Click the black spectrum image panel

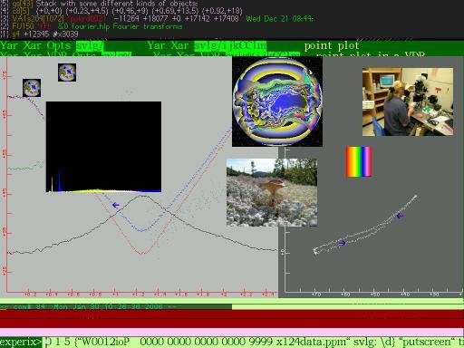[103, 147]
